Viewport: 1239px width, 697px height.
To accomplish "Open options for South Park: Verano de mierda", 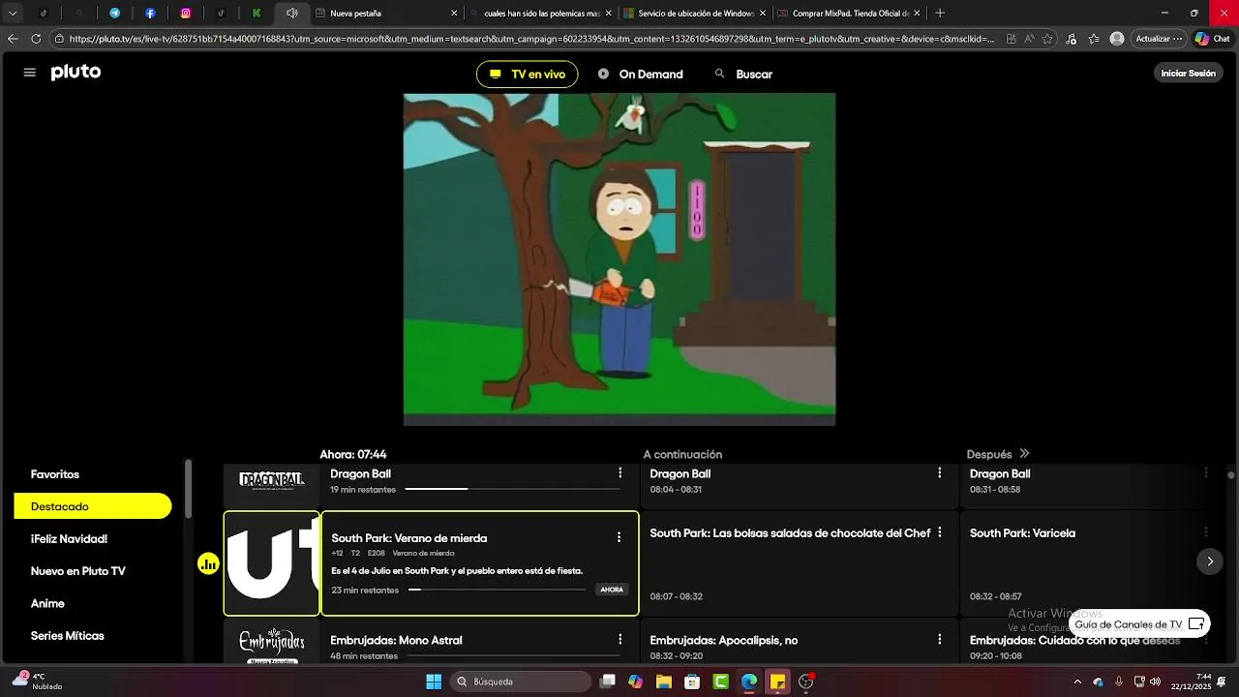I will [619, 536].
